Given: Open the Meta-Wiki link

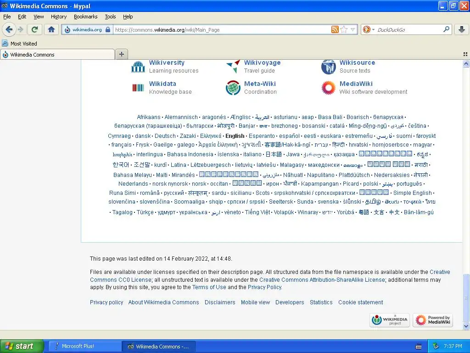Looking at the screenshot, I should click(260, 84).
